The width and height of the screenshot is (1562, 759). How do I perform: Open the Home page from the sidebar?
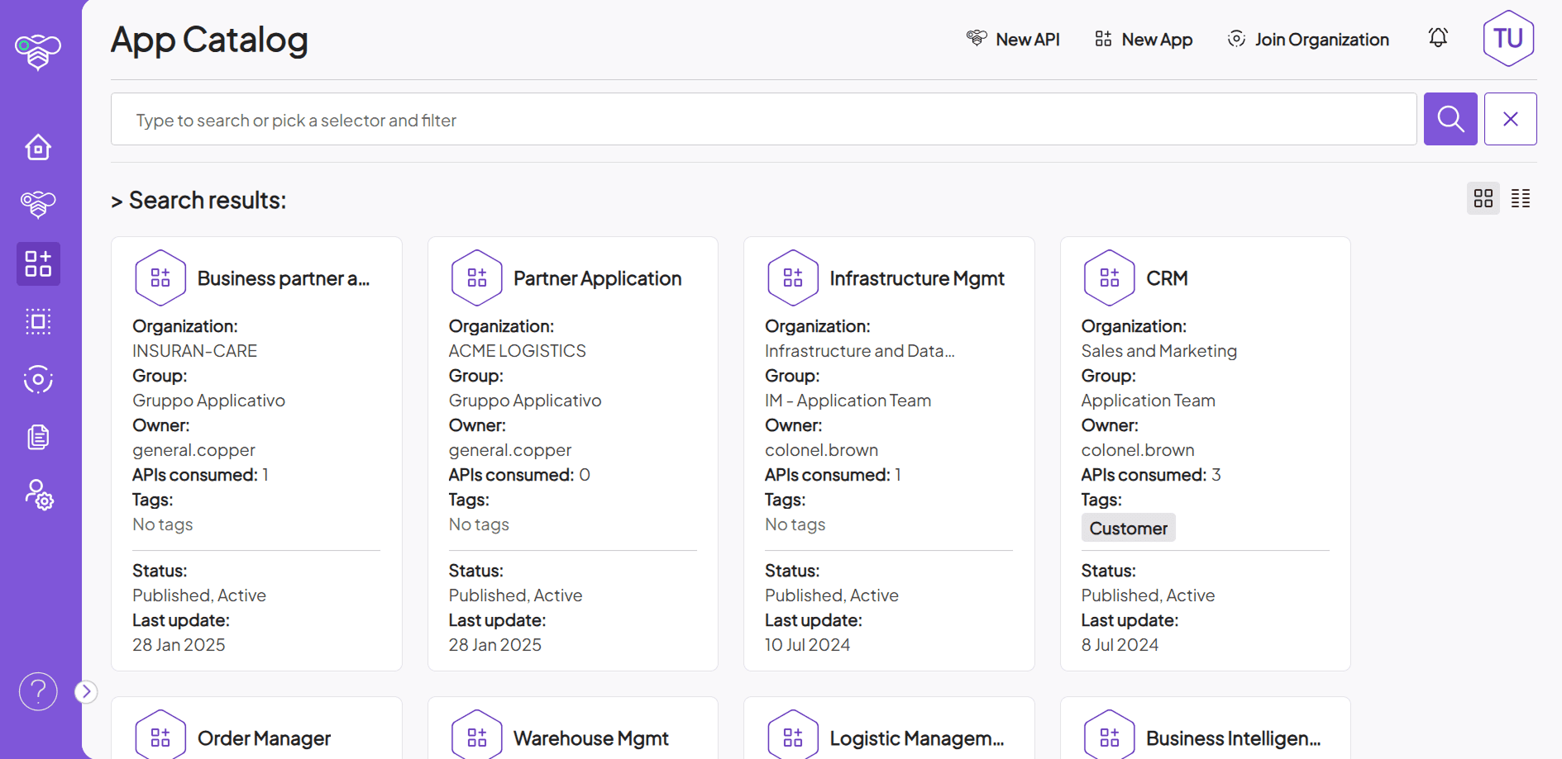(38, 146)
